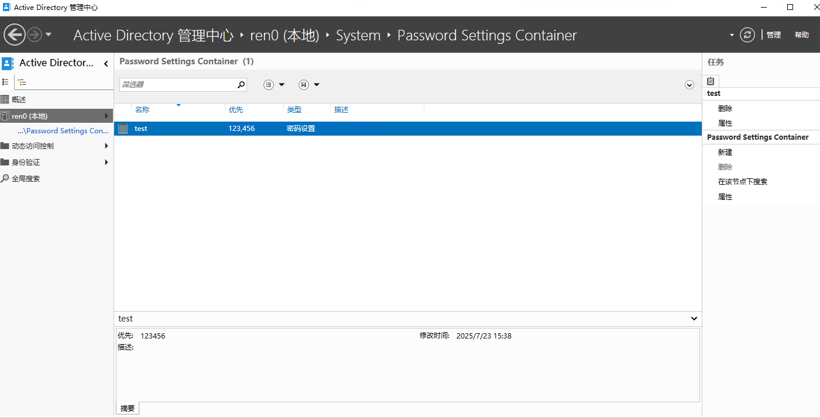Click 属性 under Password Settings Container section
The image size is (820, 418).
click(x=725, y=197)
